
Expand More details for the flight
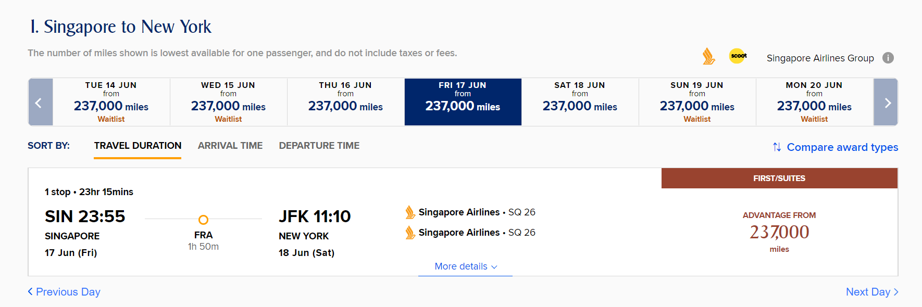click(466, 266)
